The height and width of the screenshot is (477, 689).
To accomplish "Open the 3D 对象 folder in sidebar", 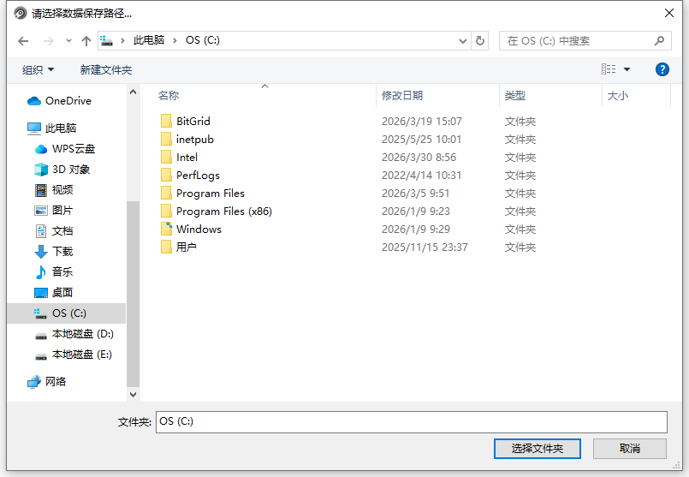I will pos(70,170).
